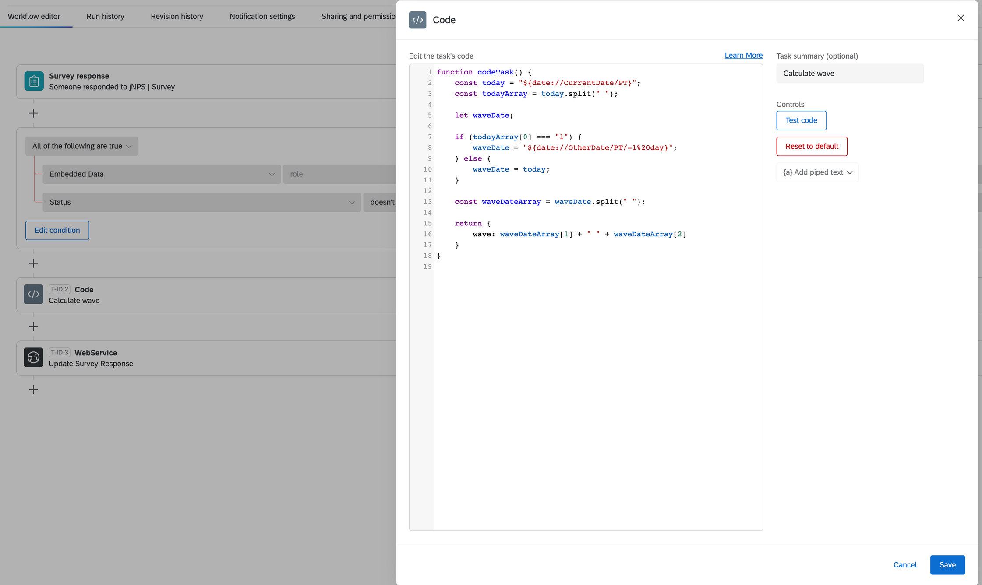
Task: Open the Embedded Data dropdown
Action: (x=162, y=174)
